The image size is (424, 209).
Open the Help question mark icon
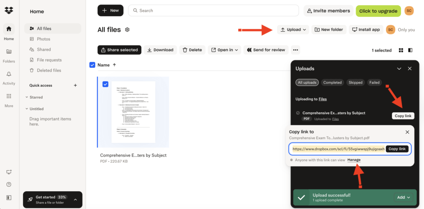(9, 185)
